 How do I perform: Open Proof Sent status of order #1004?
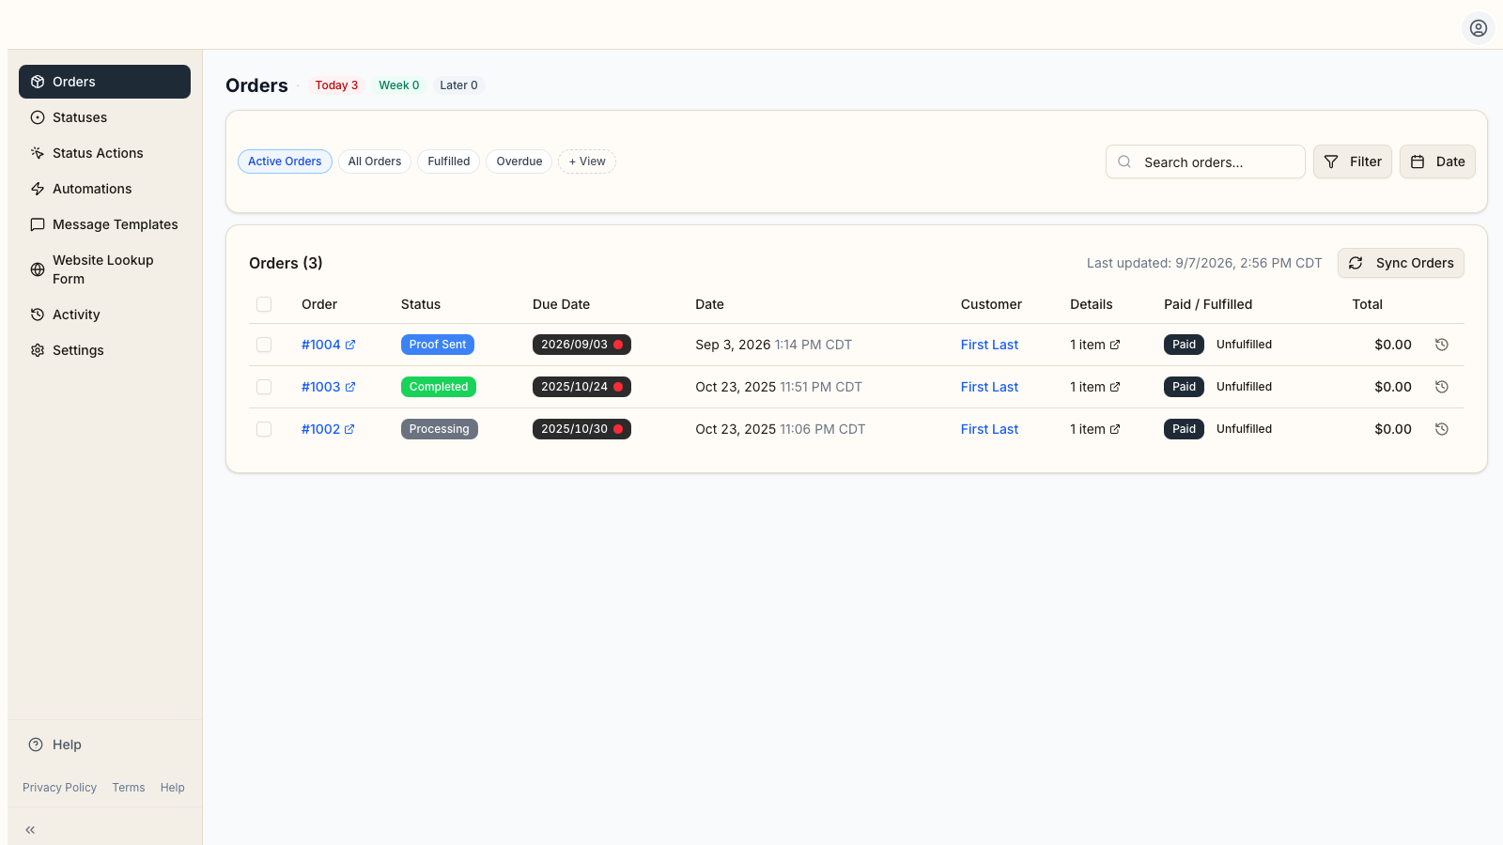[x=438, y=345]
